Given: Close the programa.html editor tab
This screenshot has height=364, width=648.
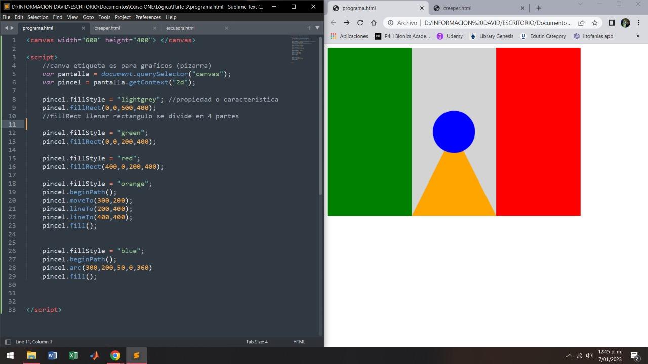Looking at the screenshot, I should point(83,28).
